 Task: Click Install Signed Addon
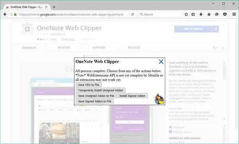[132, 96]
